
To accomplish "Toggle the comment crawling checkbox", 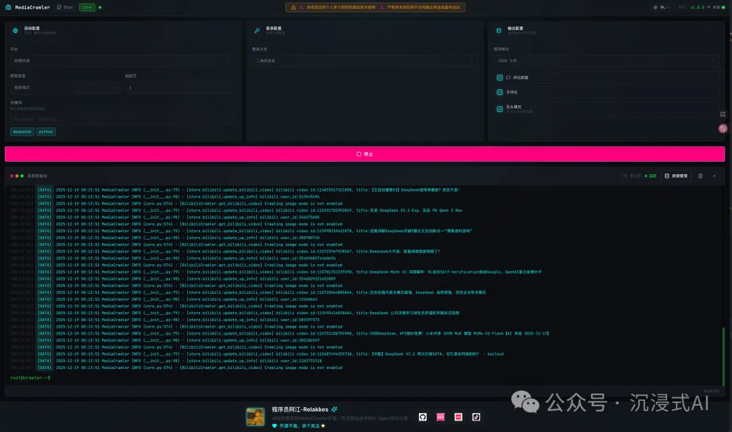I will pos(500,77).
